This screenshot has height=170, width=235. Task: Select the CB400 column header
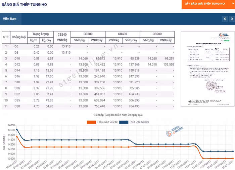[123, 34]
